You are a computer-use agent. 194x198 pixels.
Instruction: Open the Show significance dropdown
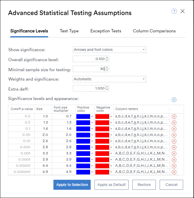click(x=109, y=50)
